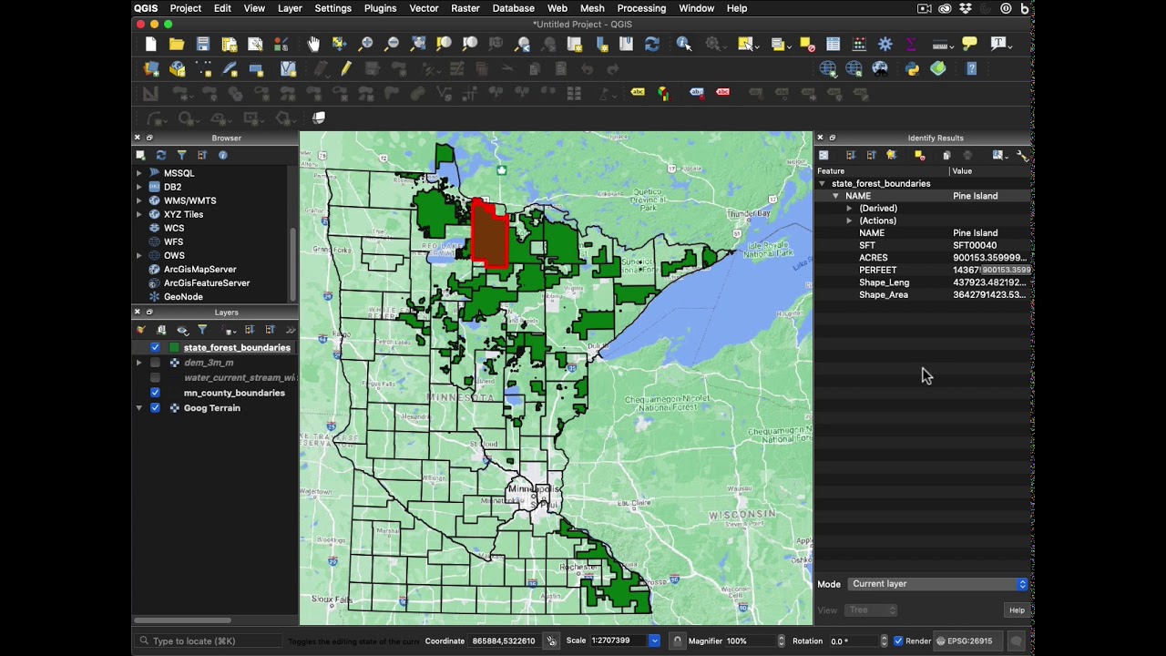Click the Layer Diagram Options chart icon
This screenshot has height=656, width=1166.
663,93
